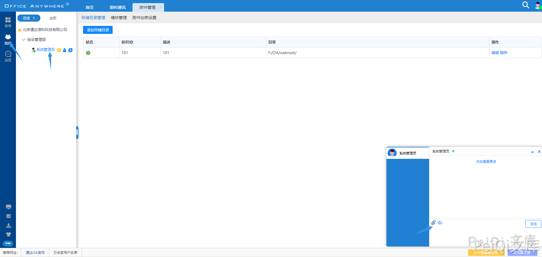Close the 系统管理员 chat window
Image resolution: width=542 pixels, height=257 pixels.
(539, 152)
